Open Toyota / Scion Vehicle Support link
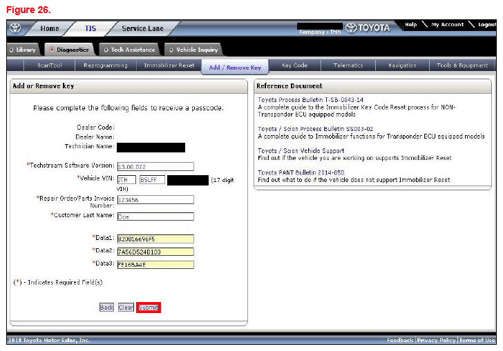The image size is (503, 351). pyautogui.click(x=301, y=150)
